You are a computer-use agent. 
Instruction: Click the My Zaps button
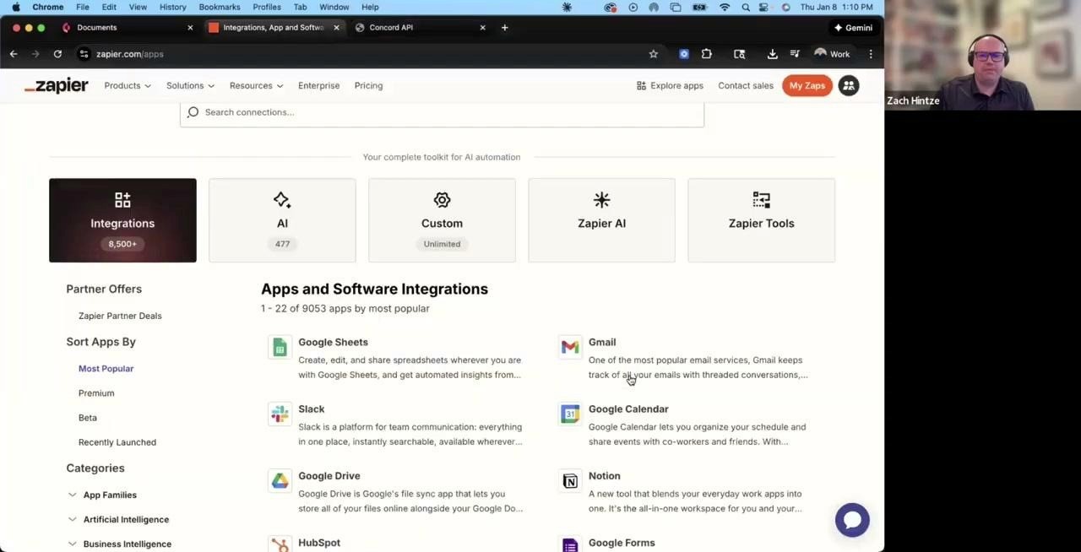(807, 85)
